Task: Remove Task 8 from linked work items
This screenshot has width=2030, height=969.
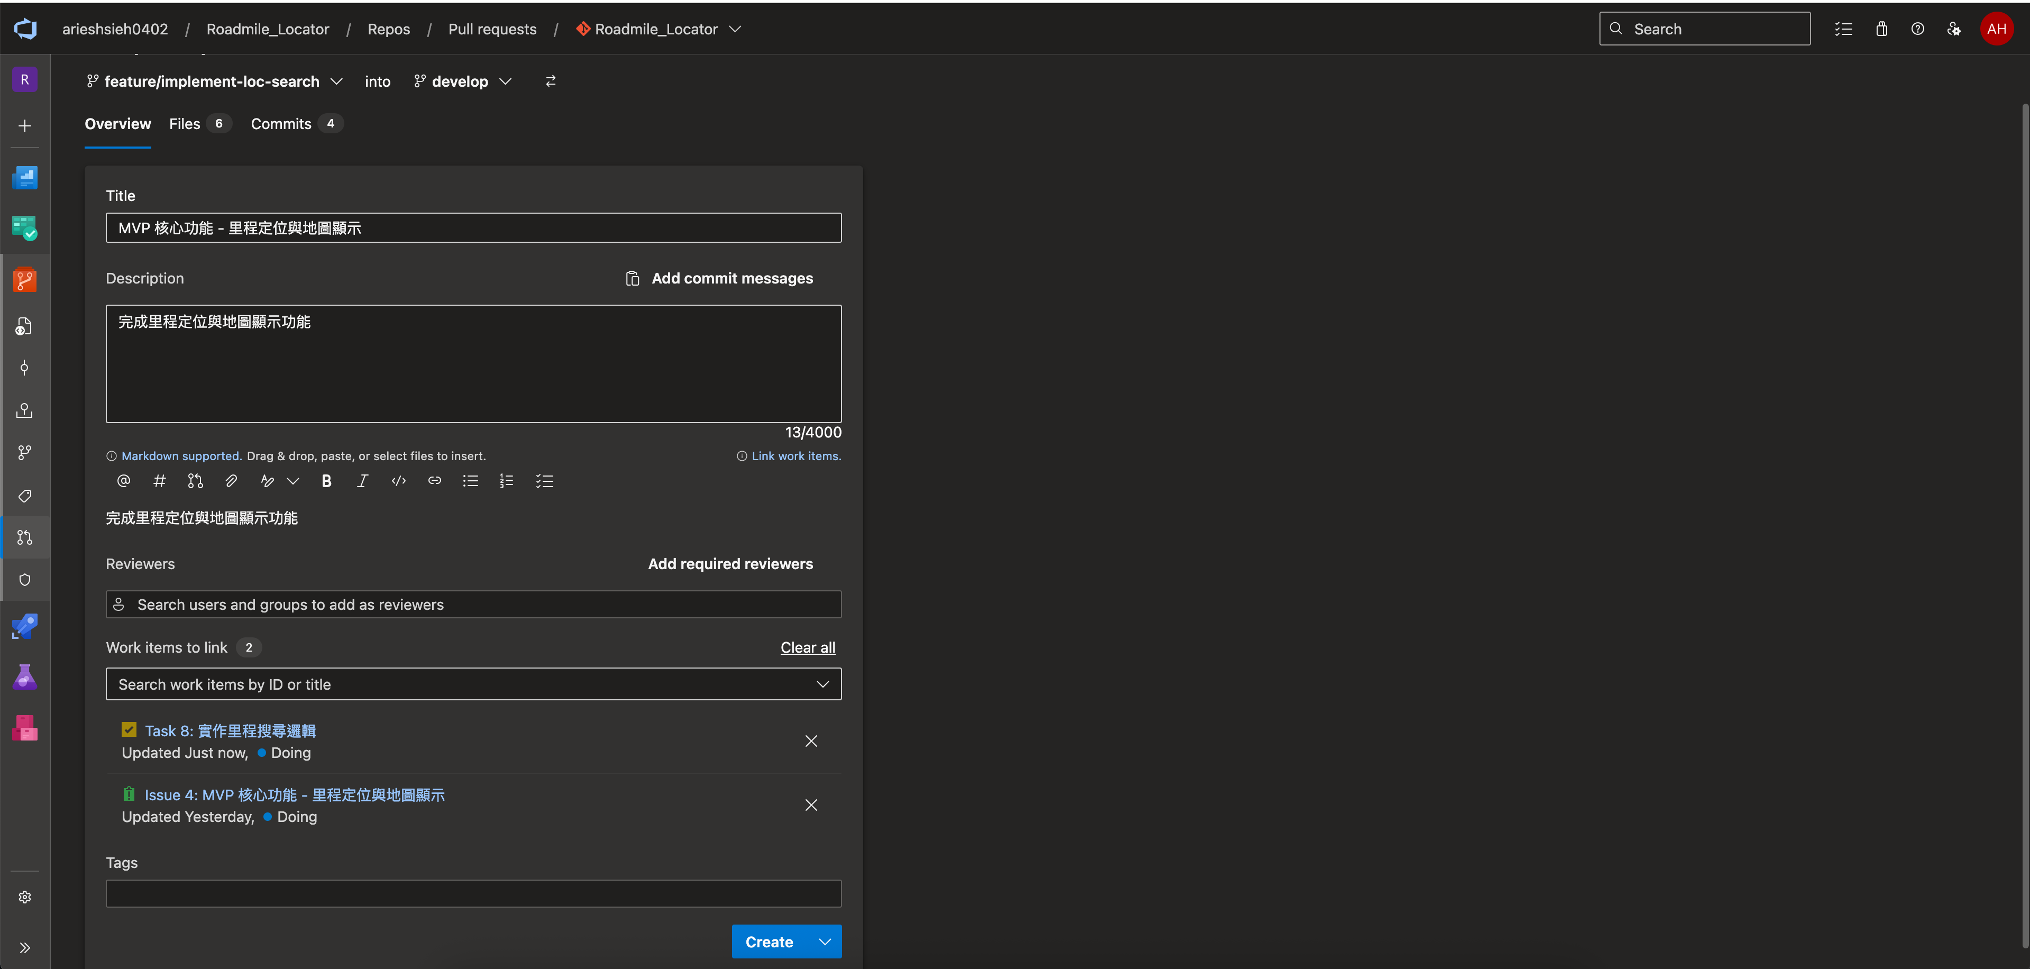Action: click(811, 742)
